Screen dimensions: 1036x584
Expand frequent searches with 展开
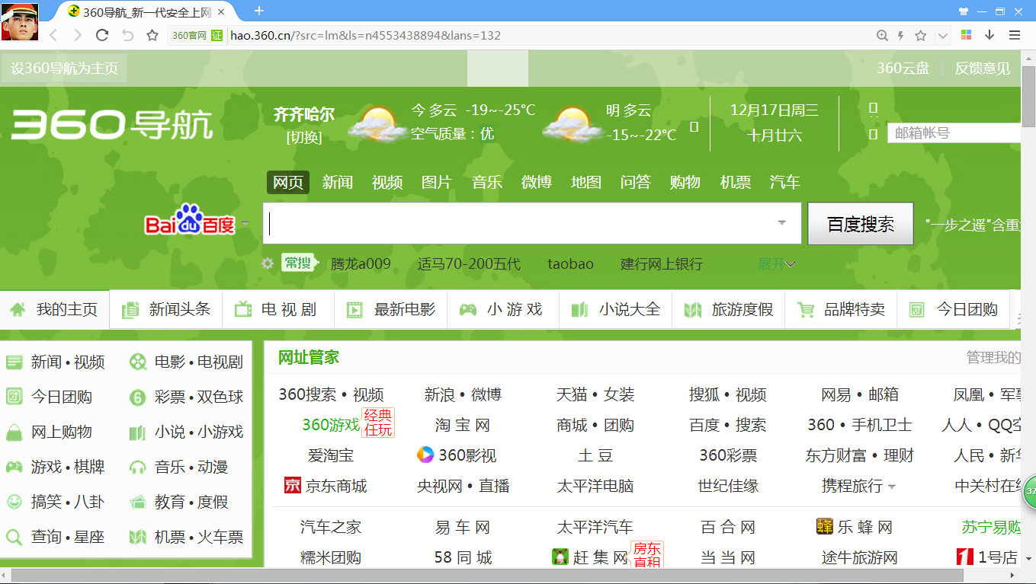click(x=776, y=264)
